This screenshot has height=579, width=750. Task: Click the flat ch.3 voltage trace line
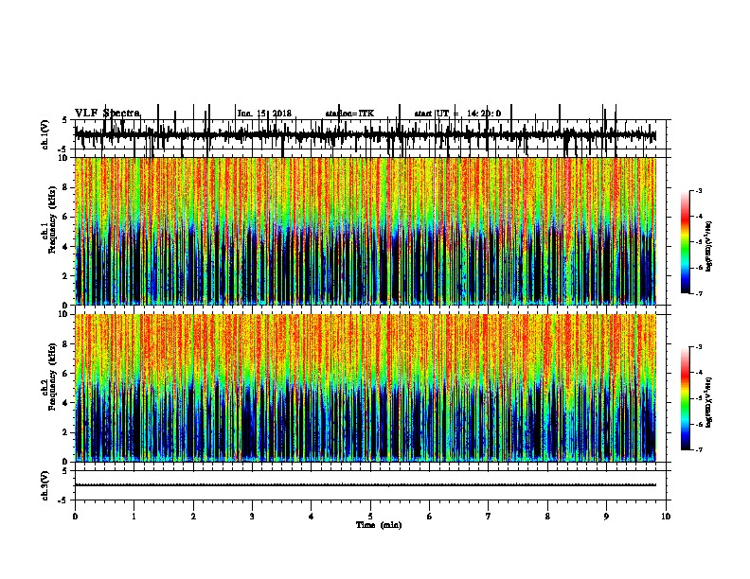coord(365,485)
